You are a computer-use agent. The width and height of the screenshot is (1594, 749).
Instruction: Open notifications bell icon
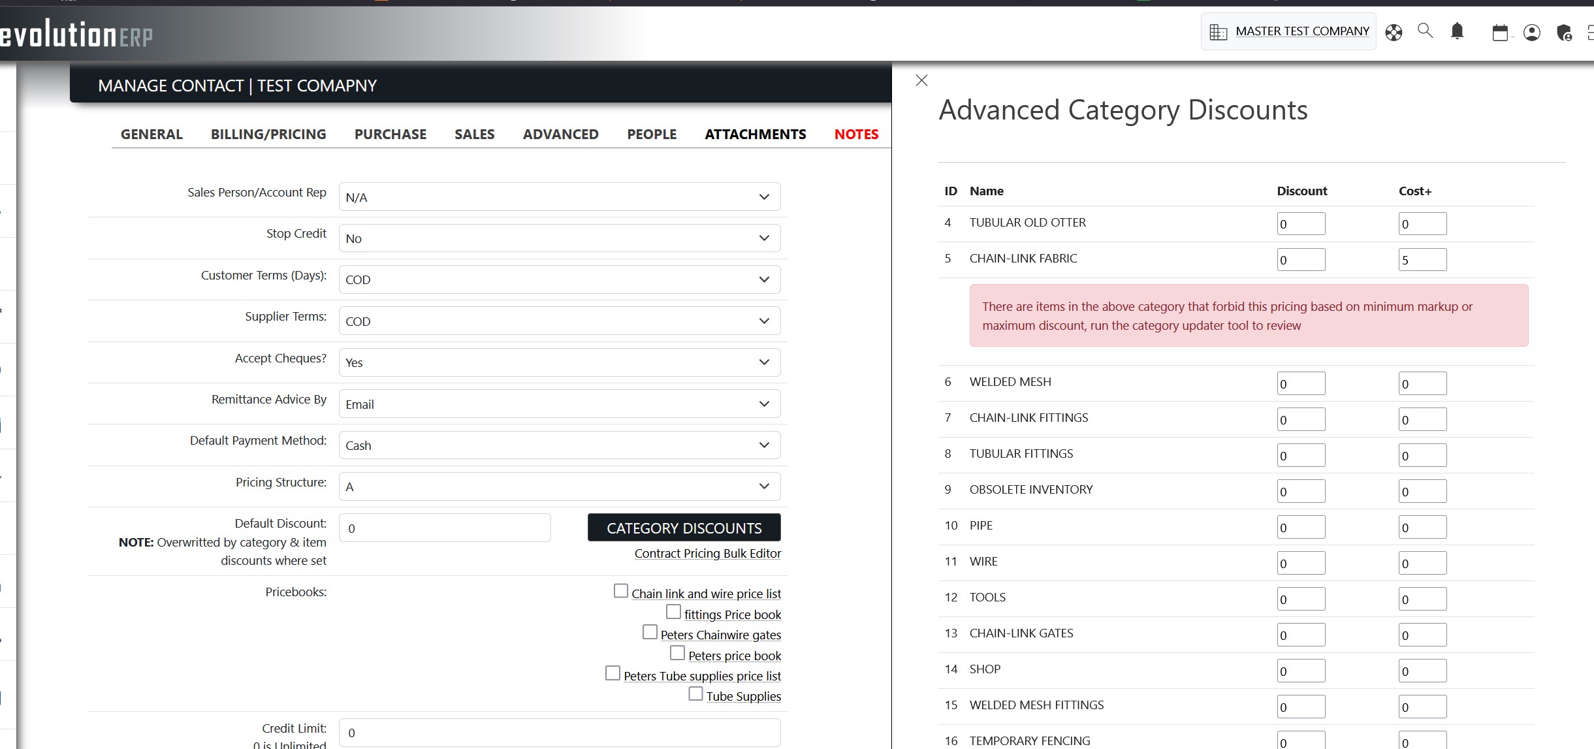[1457, 31]
